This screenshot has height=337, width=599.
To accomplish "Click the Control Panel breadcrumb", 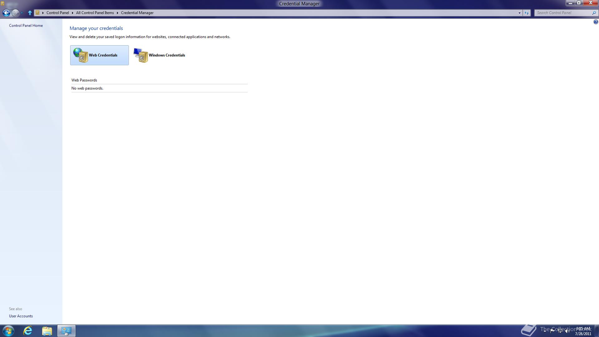I will click(x=57, y=13).
